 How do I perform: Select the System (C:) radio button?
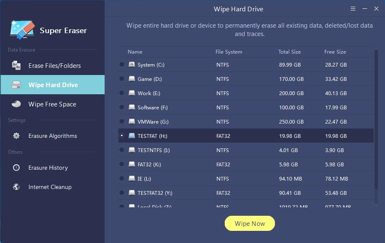click(x=121, y=65)
